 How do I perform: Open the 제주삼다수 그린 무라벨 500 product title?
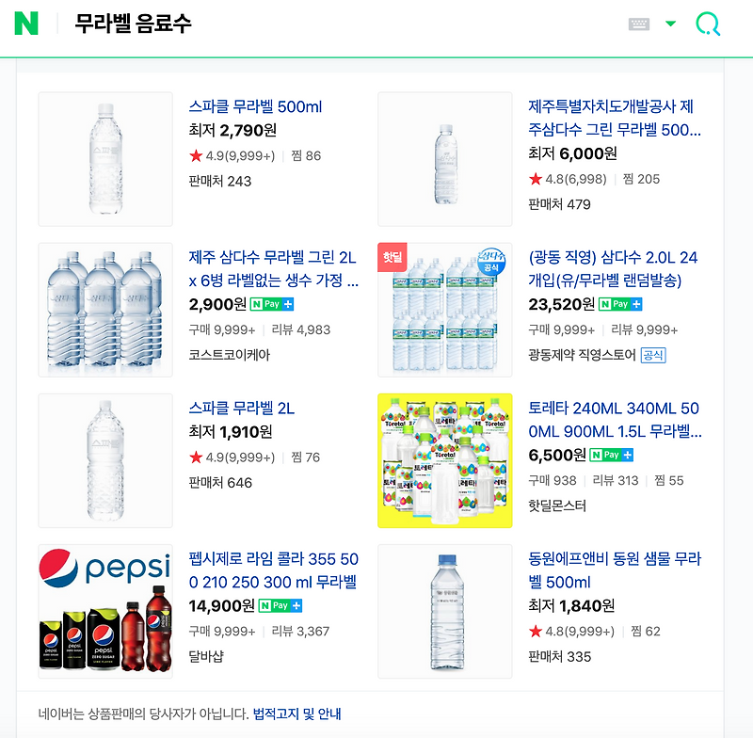tap(615, 118)
